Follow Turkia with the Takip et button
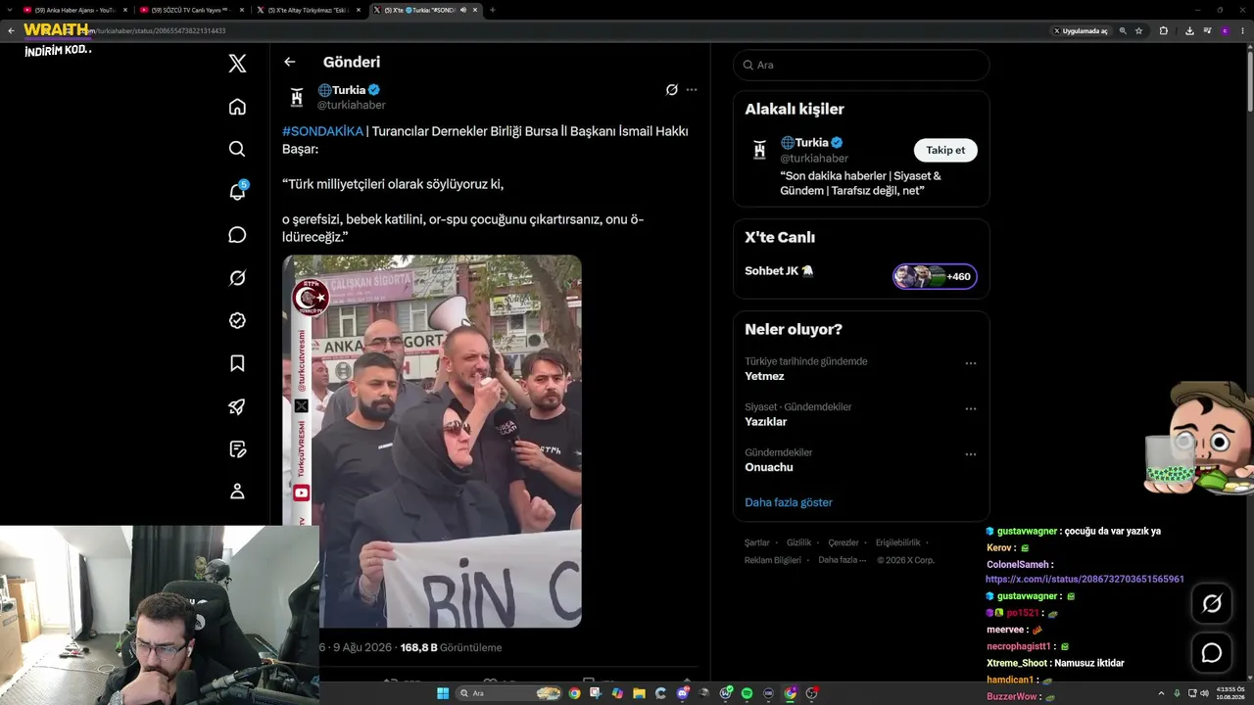Screen dimensions: 1254x705 [x=945, y=150]
